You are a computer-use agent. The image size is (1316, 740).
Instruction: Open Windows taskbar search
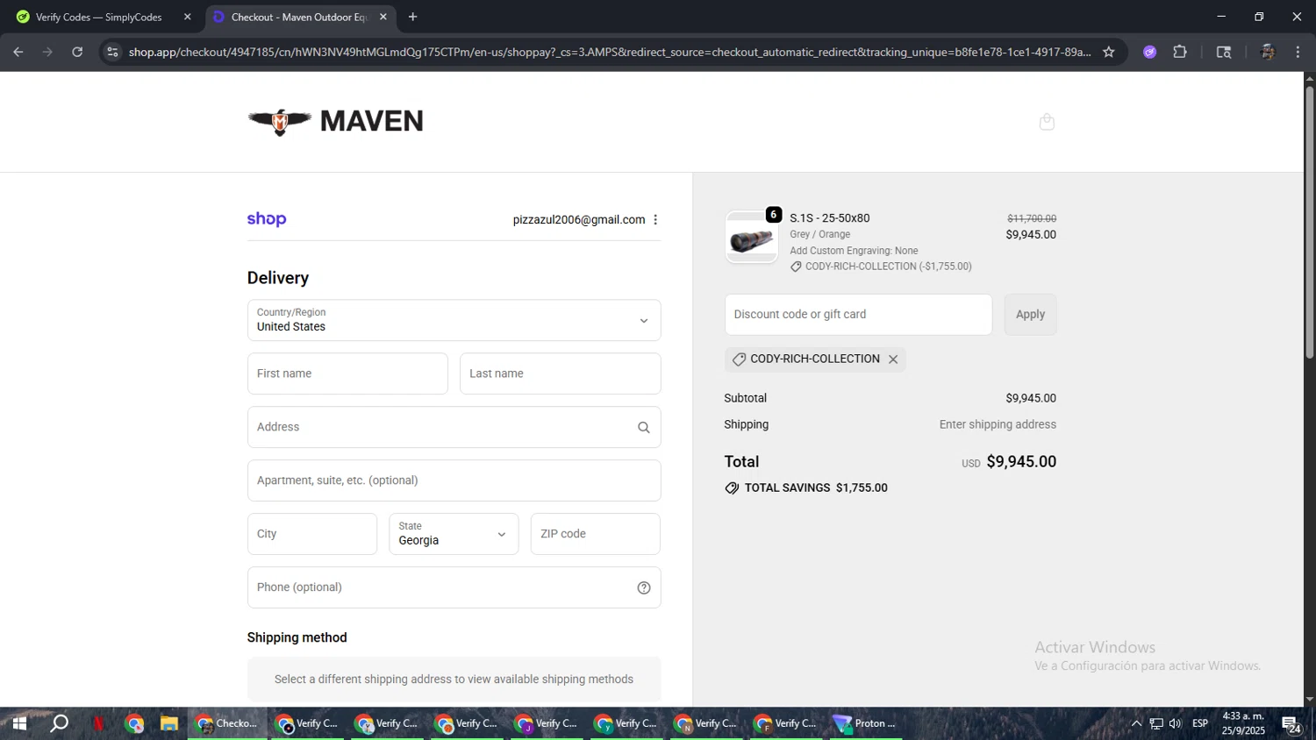pyautogui.click(x=59, y=723)
